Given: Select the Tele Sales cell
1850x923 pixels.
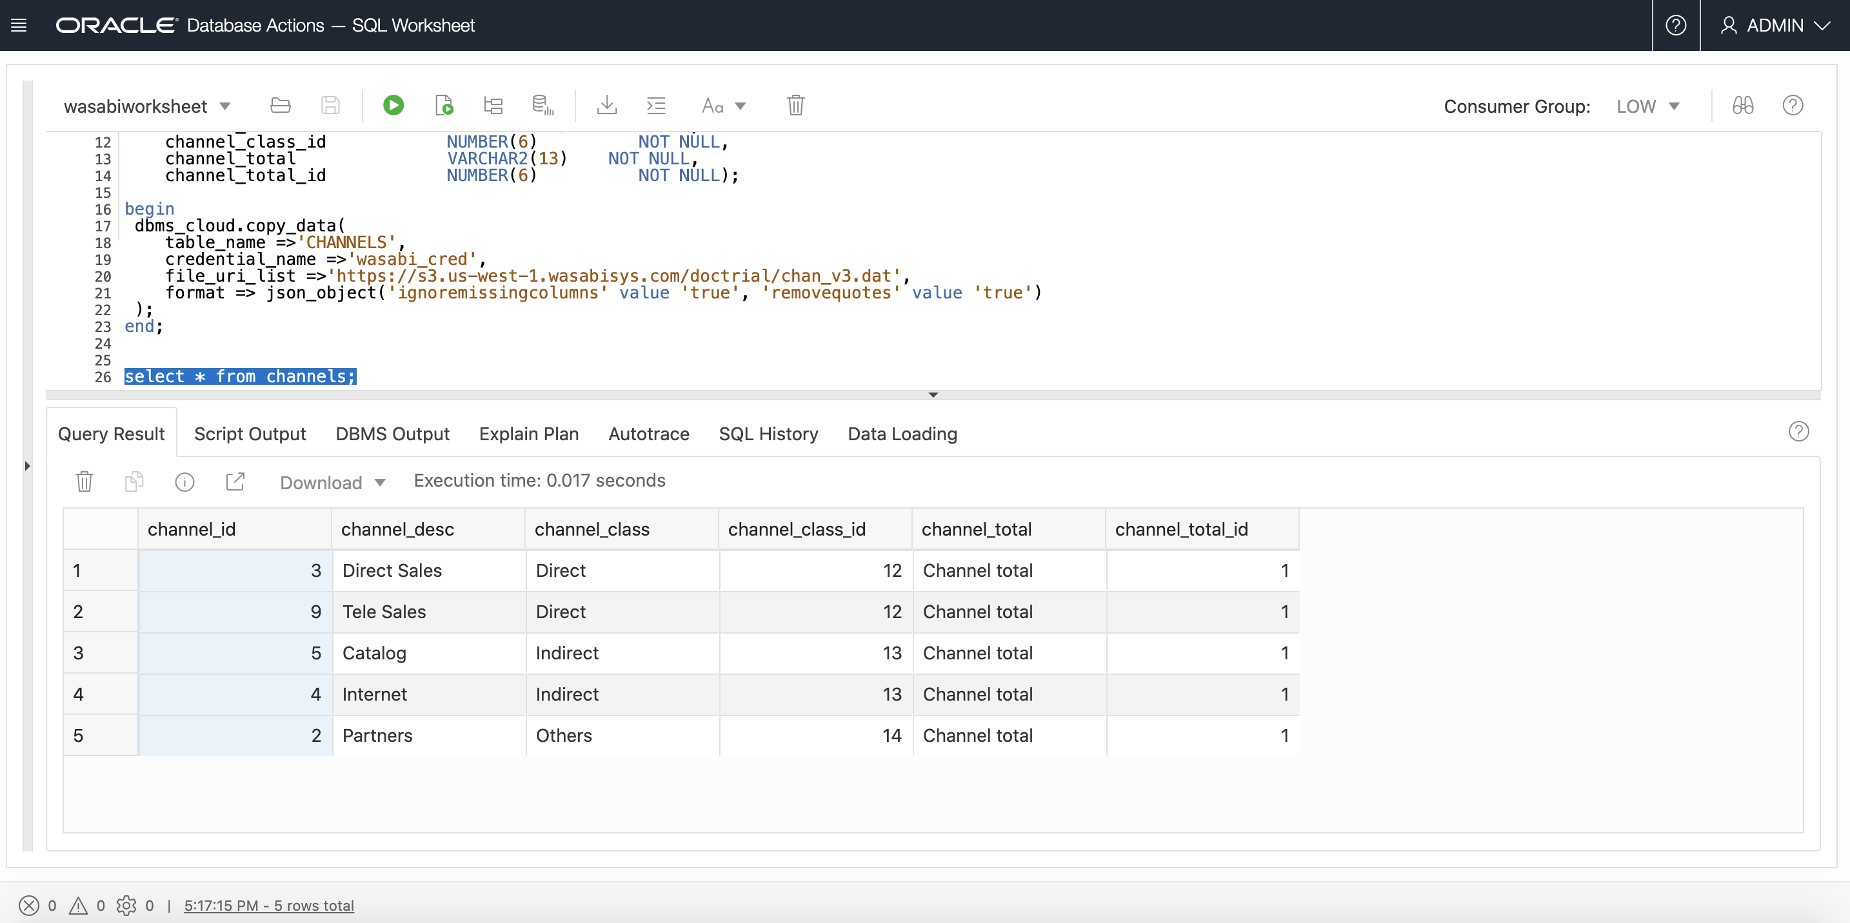Looking at the screenshot, I should coord(428,612).
